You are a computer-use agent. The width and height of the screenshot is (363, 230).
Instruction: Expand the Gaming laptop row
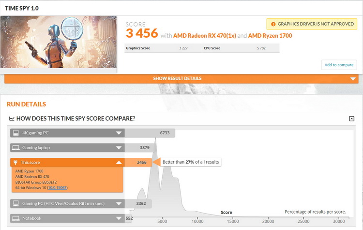click(119, 148)
